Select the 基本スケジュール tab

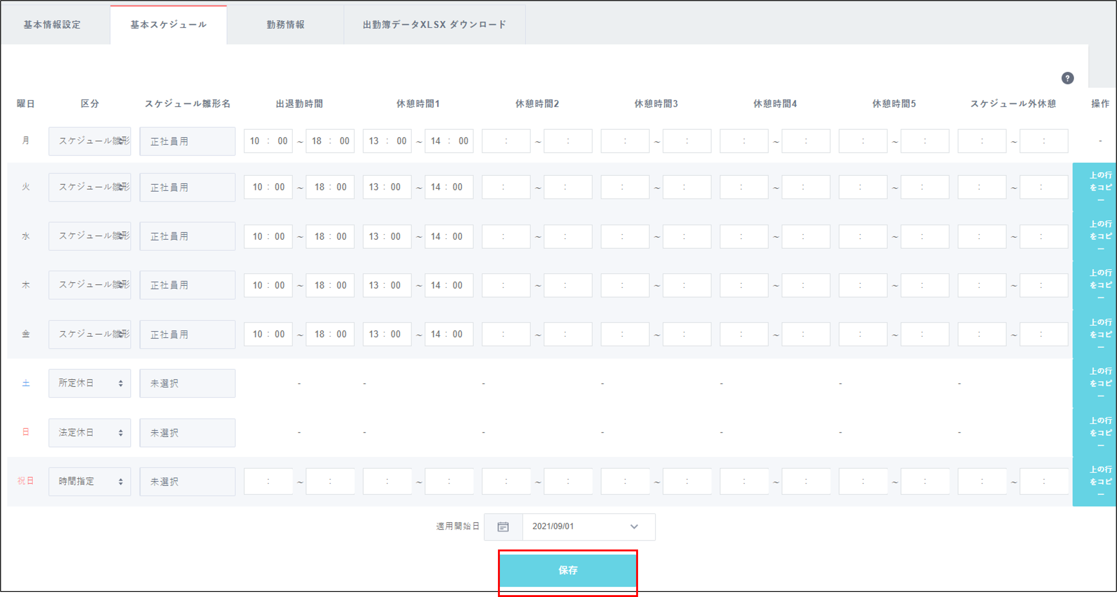coord(169,25)
